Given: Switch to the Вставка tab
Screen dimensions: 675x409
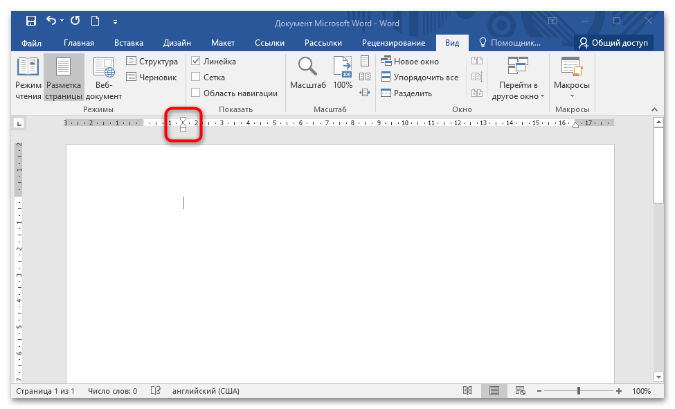Looking at the screenshot, I should pyautogui.click(x=129, y=43).
